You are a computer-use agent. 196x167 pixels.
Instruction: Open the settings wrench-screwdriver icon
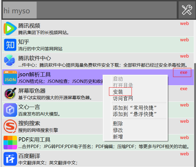(x=187, y=10)
